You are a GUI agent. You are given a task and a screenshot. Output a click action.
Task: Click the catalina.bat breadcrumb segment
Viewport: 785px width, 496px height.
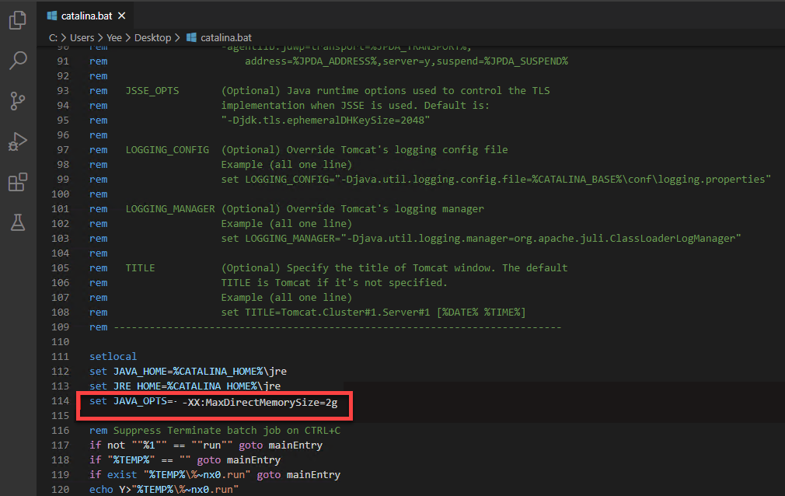[226, 37]
